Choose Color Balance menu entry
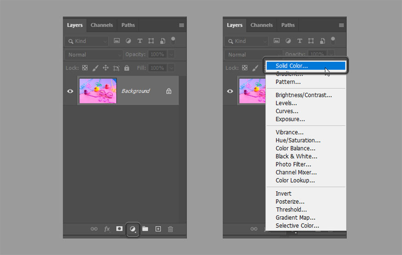The width and height of the screenshot is (402, 255). point(306,148)
